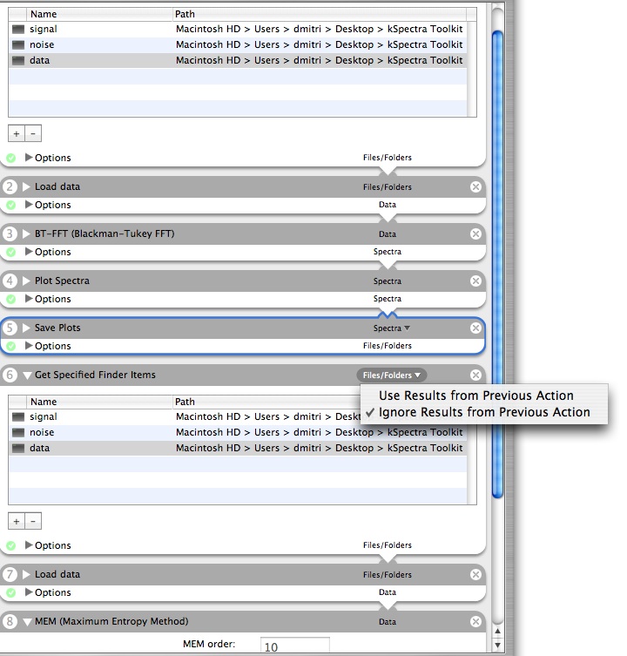Remove the Plot Spectra action

click(x=475, y=281)
